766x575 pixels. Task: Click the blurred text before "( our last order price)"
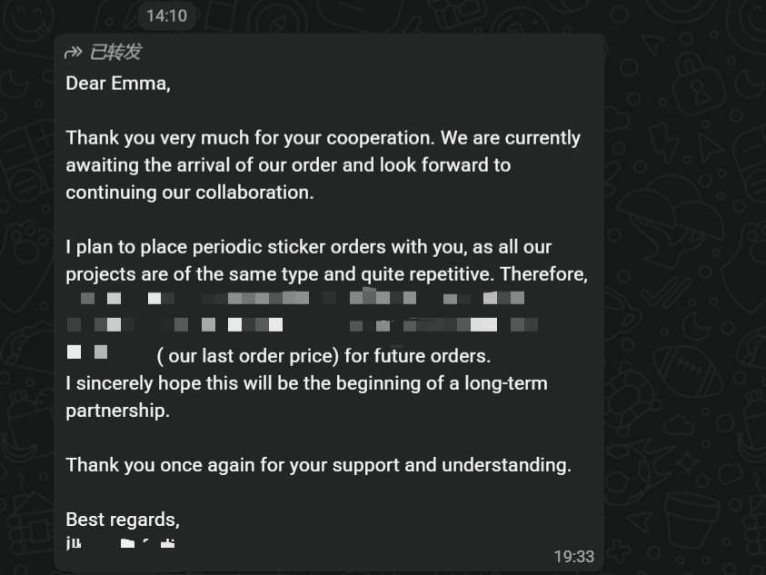pos(87,352)
